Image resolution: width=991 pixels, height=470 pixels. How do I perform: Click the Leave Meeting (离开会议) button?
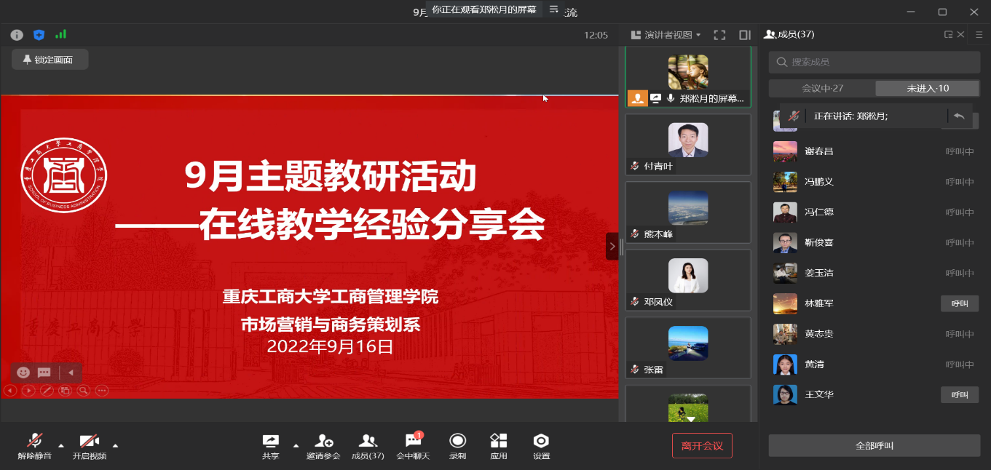701,445
